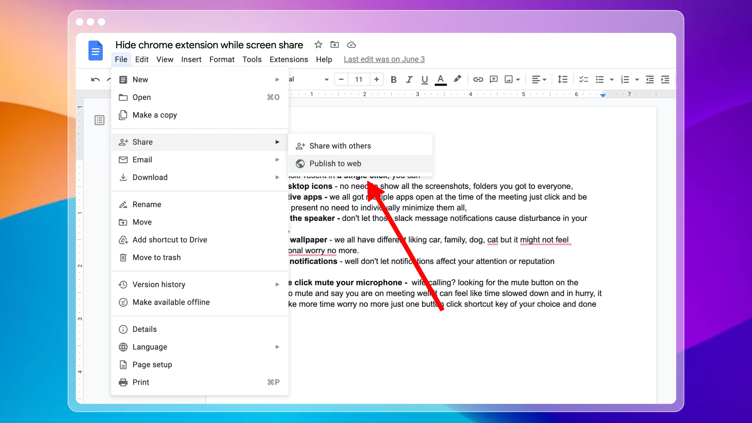Click the Google Docs home icon
This screenshot has width=752, height=423.
tap(96, 50)
